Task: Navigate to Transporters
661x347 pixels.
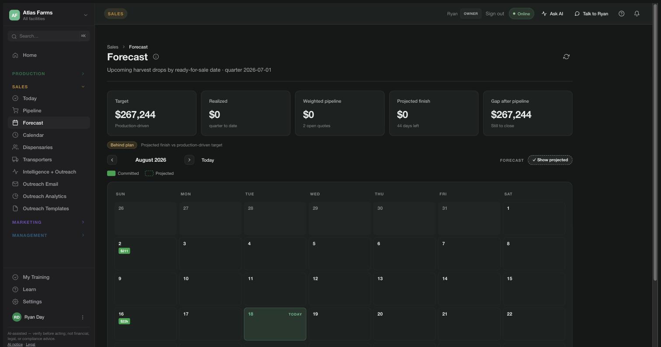Action: [x=49, y=160]
